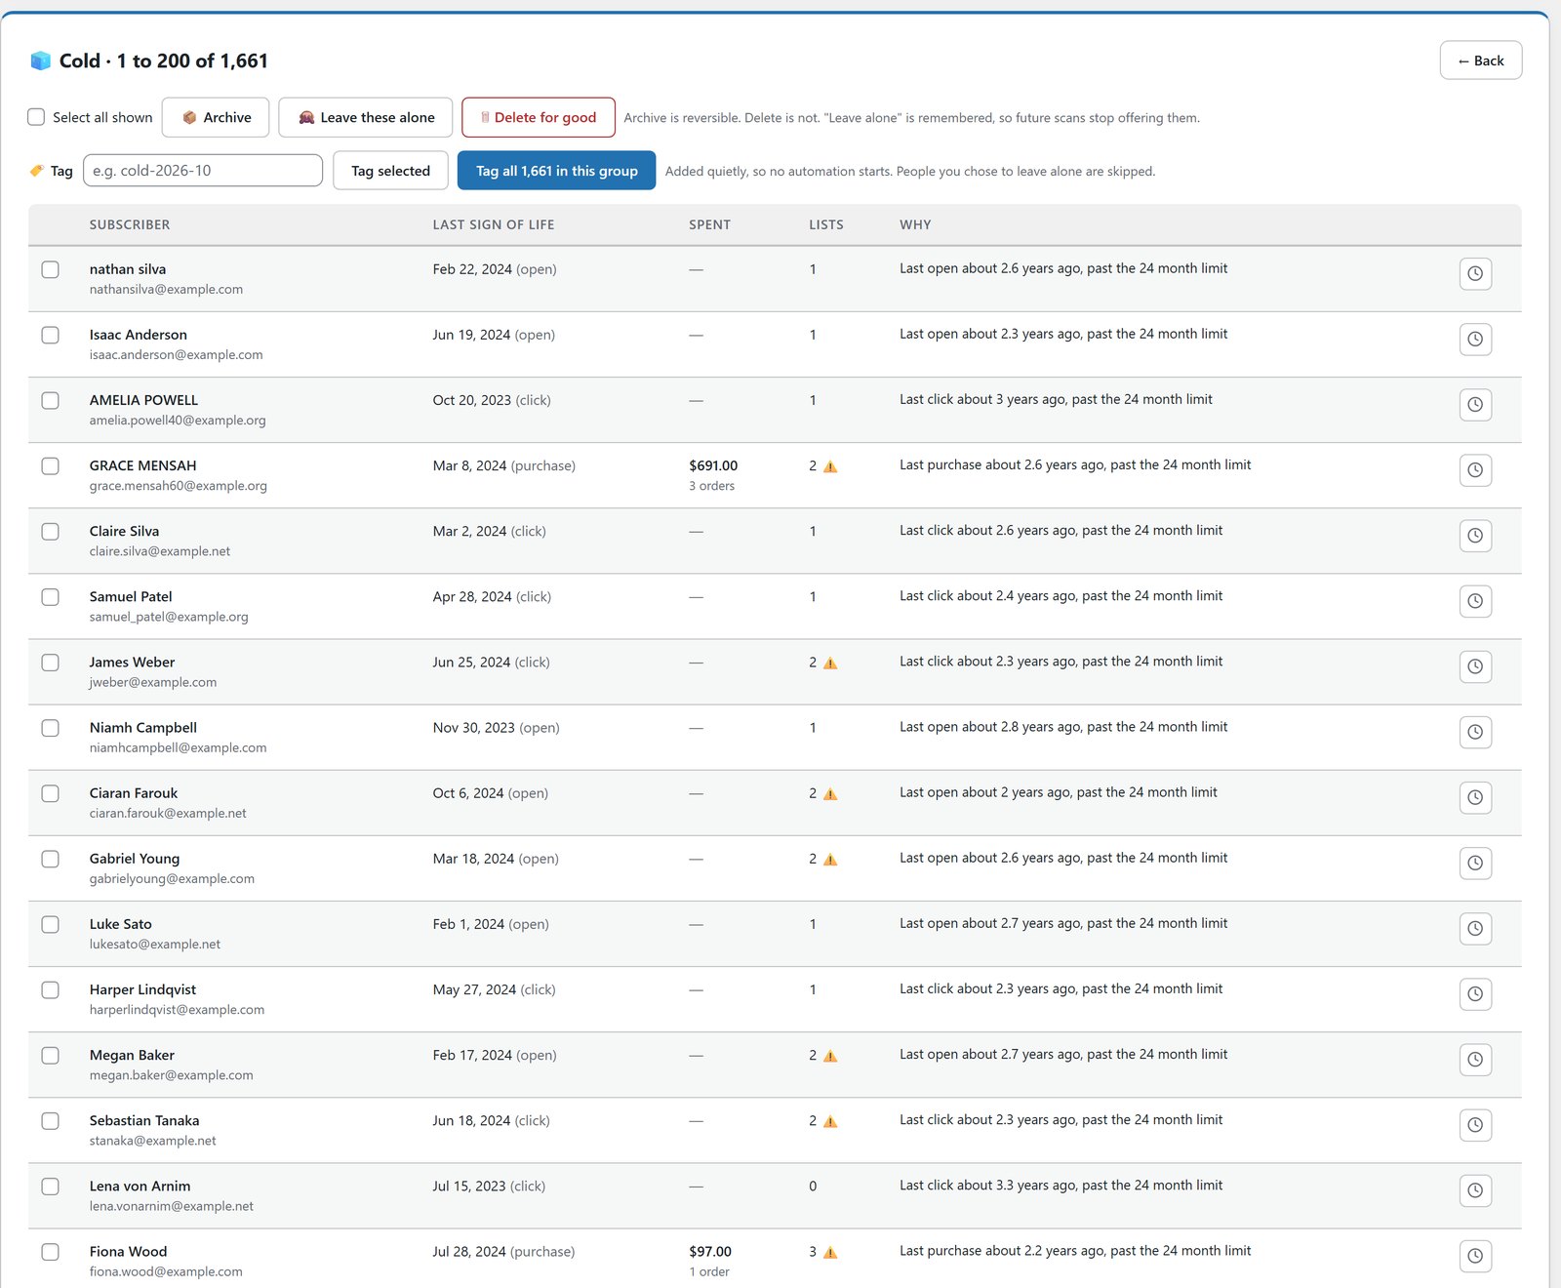1561x1288 pixels.
Task: Go back with the Back button
Action: (x=1481, y=60)
